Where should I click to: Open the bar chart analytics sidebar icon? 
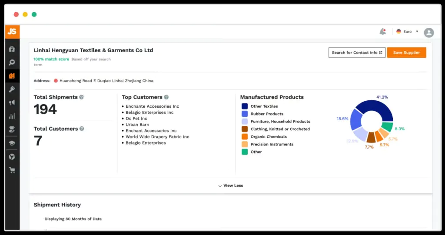[x=12, y=116]
